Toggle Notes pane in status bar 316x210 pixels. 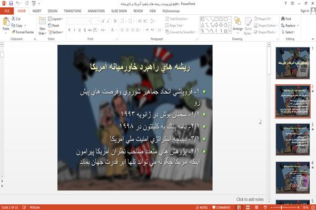(x=202, y=207)
